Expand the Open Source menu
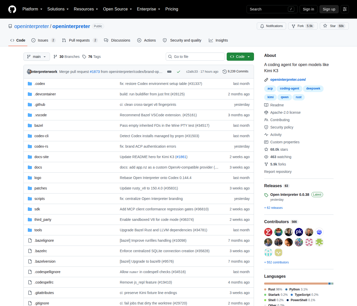This screenshot has height=306, width=357. coord(118,9)
